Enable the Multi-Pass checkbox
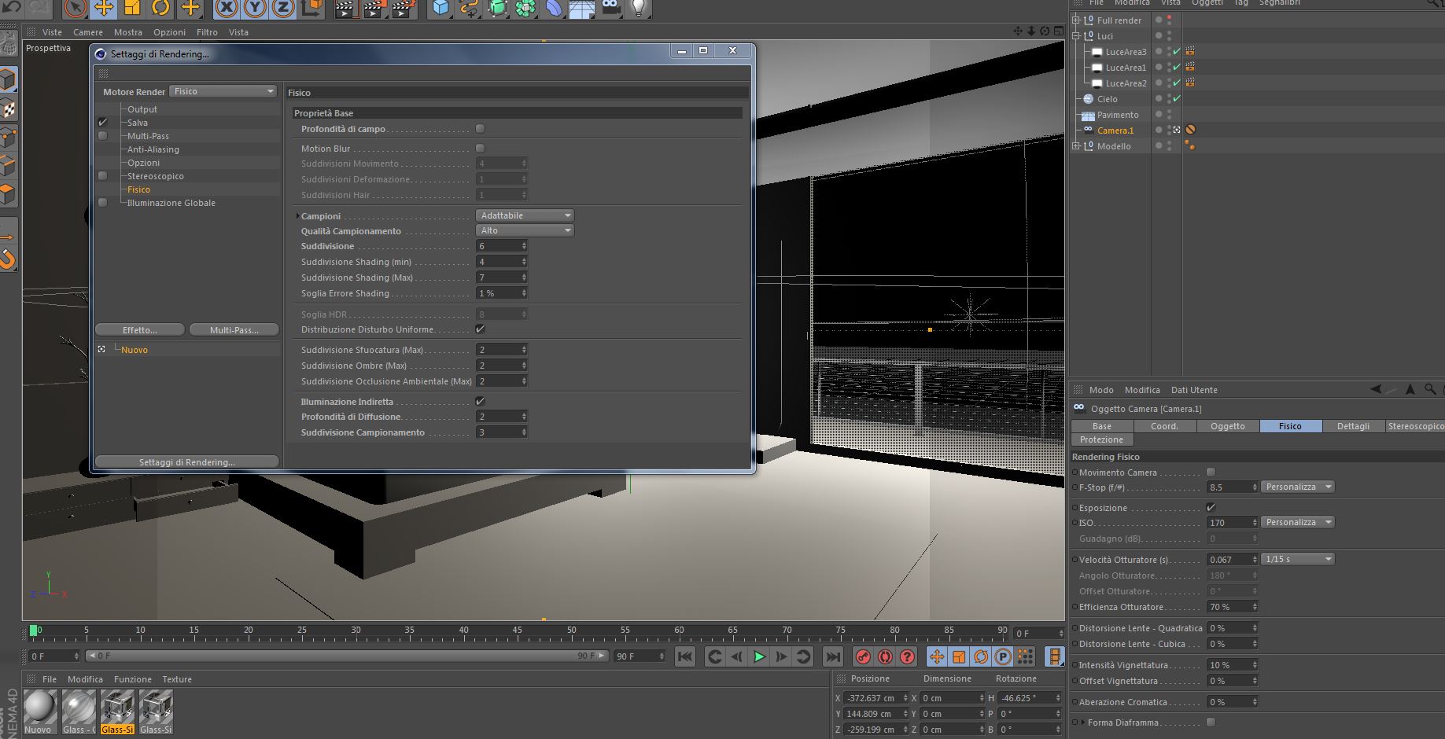The width and height of the screenshot is (1445, 739). 102,136
